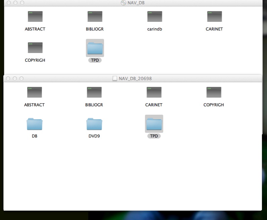Select BIBLIOGR file icon in NAV_DB_20698 window
267x220 pixels.
[x=94, y=92]
